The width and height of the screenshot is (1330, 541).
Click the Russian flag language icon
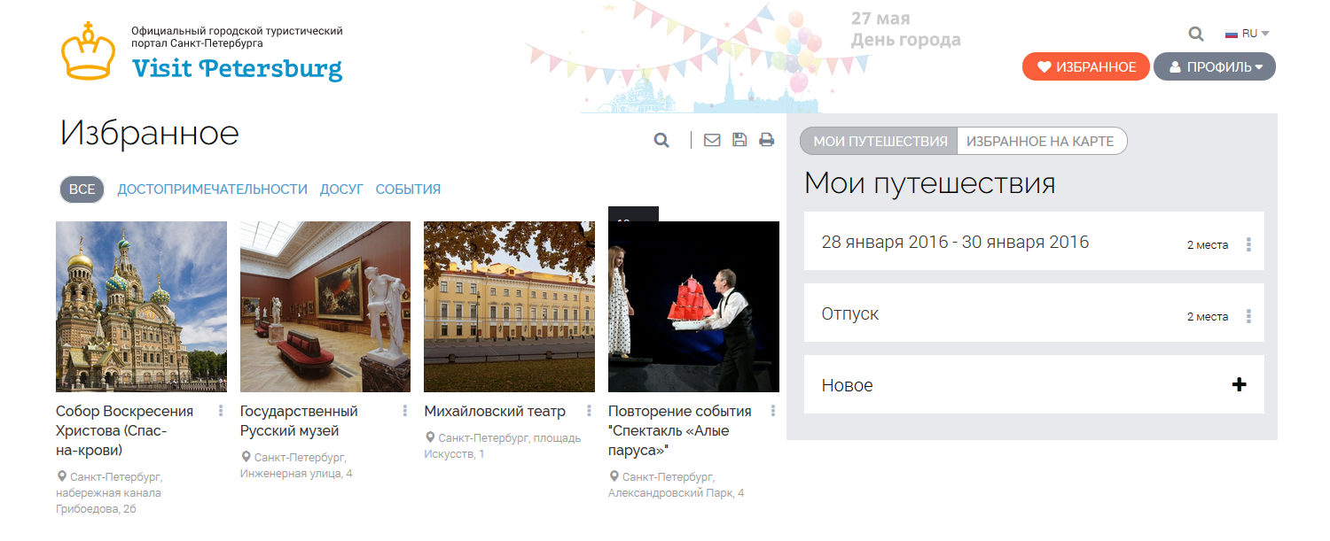click(x=1232, y=34)
